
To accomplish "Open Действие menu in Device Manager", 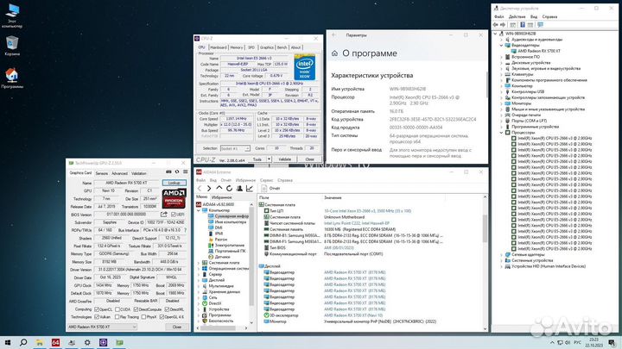I will click(x=517, y=16).
